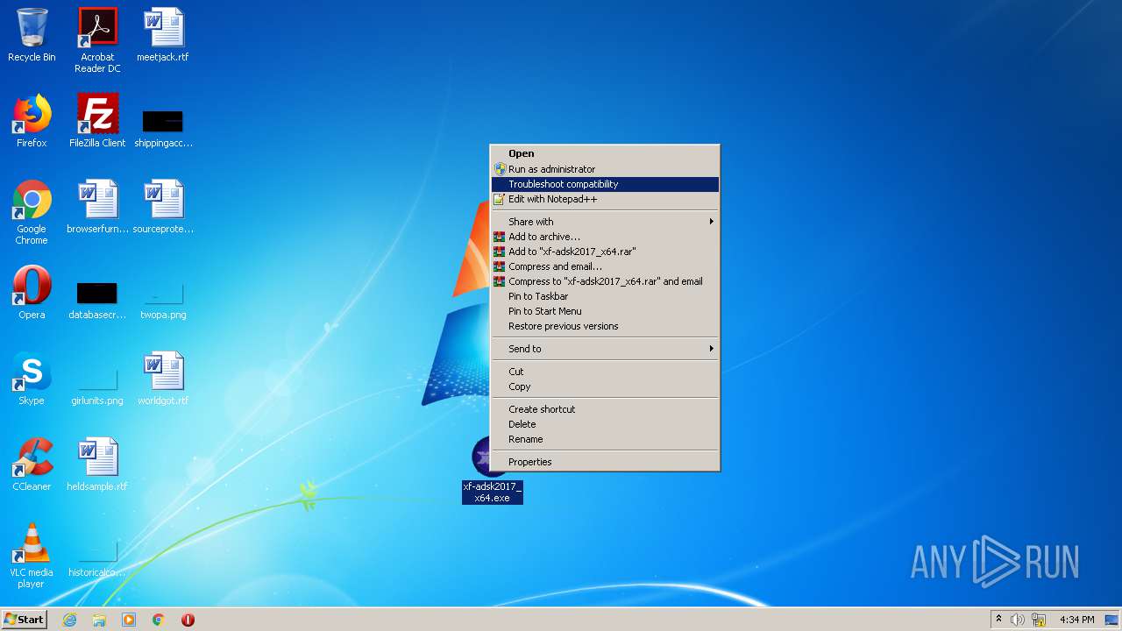The width and height of the screenshot is (1122, 631).
Task: Choose Pin to Start Menu
Action: tap(606, 311)
